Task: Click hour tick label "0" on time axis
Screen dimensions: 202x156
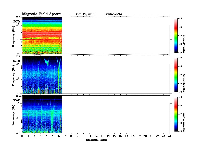Action: pos(22,136)
